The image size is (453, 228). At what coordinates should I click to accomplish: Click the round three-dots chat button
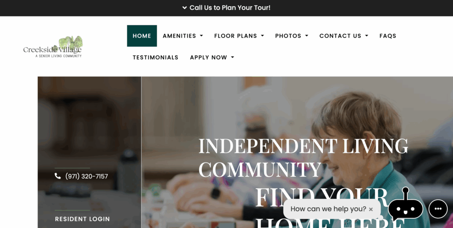point(438,209)
